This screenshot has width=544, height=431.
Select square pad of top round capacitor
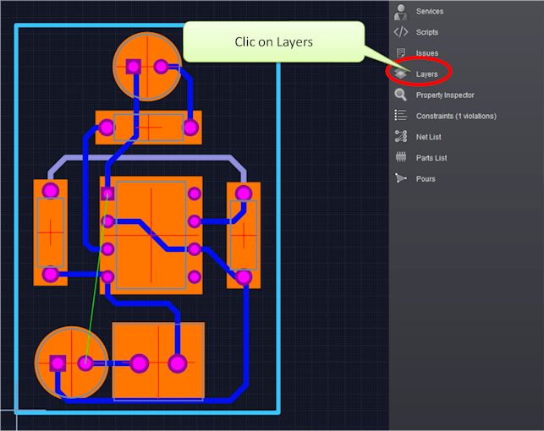pyautogui.click(x=133, y=66)
